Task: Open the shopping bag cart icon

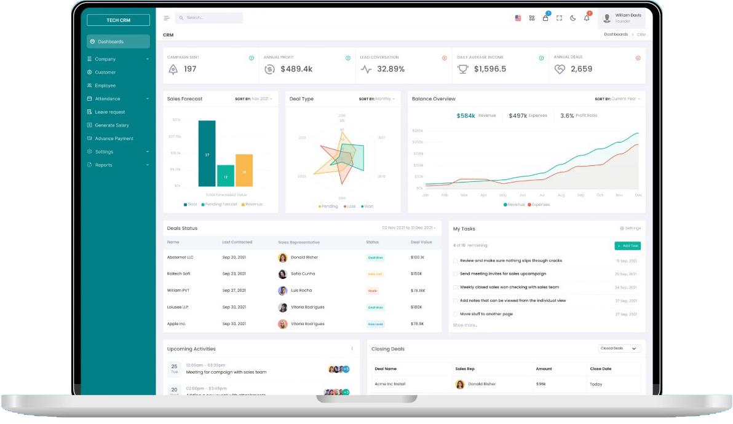Action: click(545, 18)
